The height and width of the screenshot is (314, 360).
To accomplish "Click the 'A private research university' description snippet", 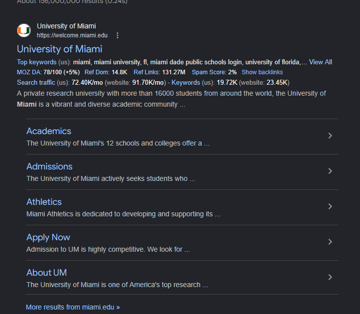I will point(171,99).
